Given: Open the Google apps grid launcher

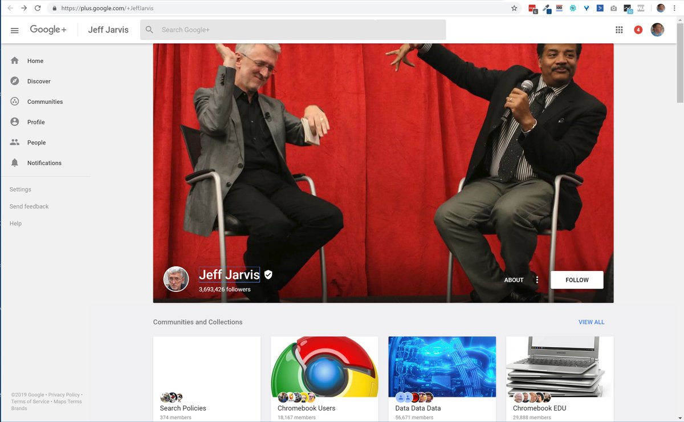Looking at the screenshot, I should [619, 29].
